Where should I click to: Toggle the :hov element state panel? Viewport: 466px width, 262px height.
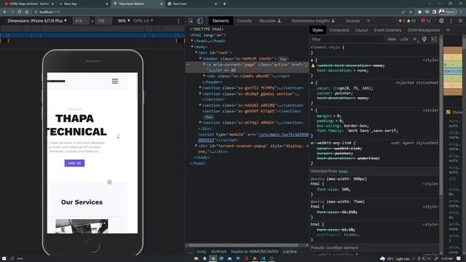(x=392, y=39)
